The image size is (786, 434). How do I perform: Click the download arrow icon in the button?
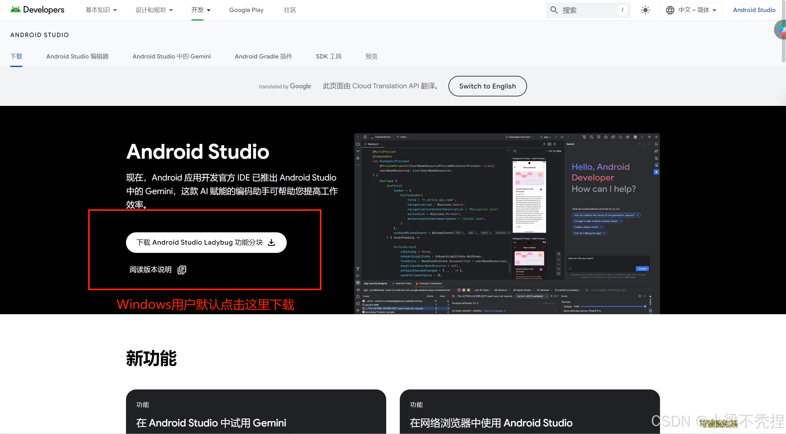271,242
